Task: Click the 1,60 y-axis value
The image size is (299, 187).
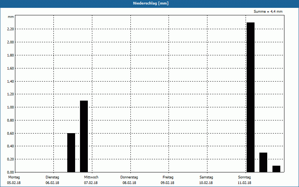Action: [10, 68]
